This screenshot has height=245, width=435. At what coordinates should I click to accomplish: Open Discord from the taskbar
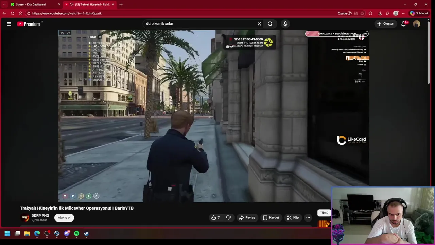(x=67, y=234)
